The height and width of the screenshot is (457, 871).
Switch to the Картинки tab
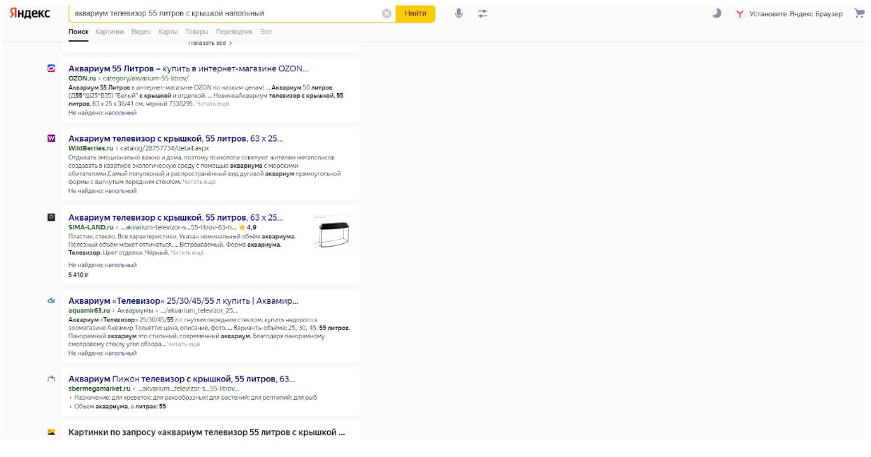pos(110,32)
